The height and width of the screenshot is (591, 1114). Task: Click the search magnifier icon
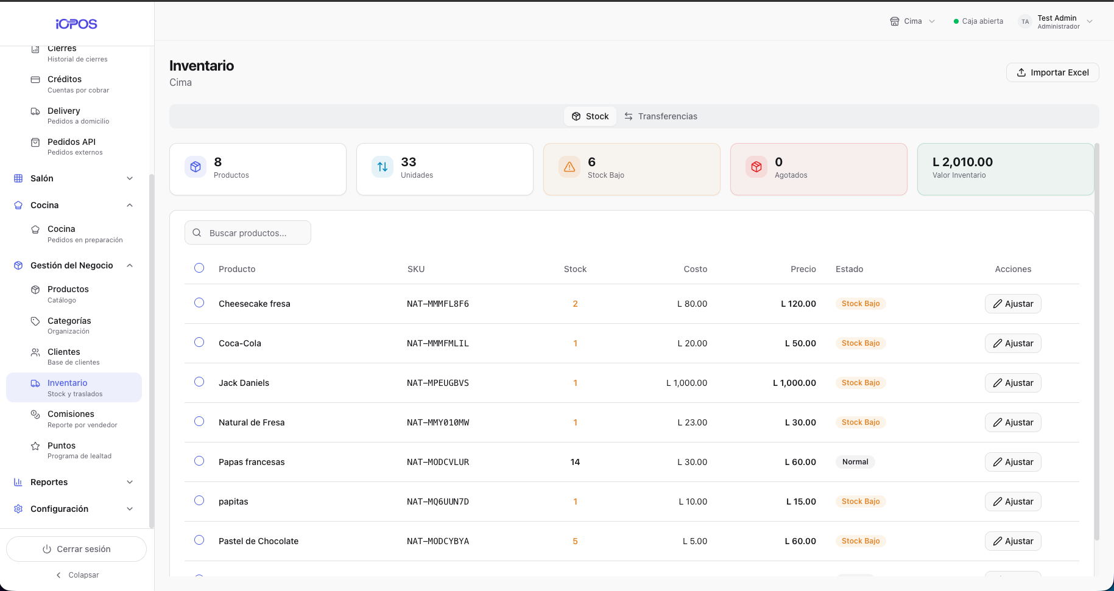point(197,233)
